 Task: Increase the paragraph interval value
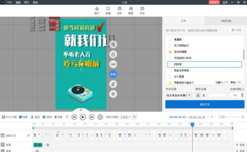point(242,94)
